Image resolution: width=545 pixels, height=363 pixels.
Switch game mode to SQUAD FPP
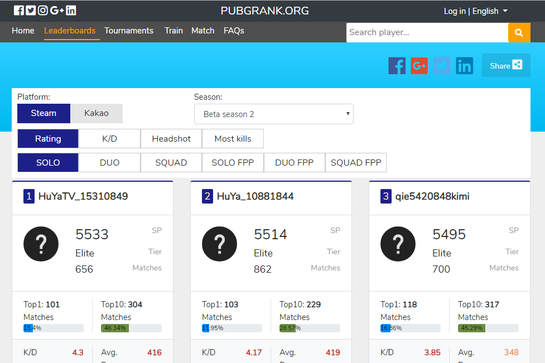pos(355,162)
